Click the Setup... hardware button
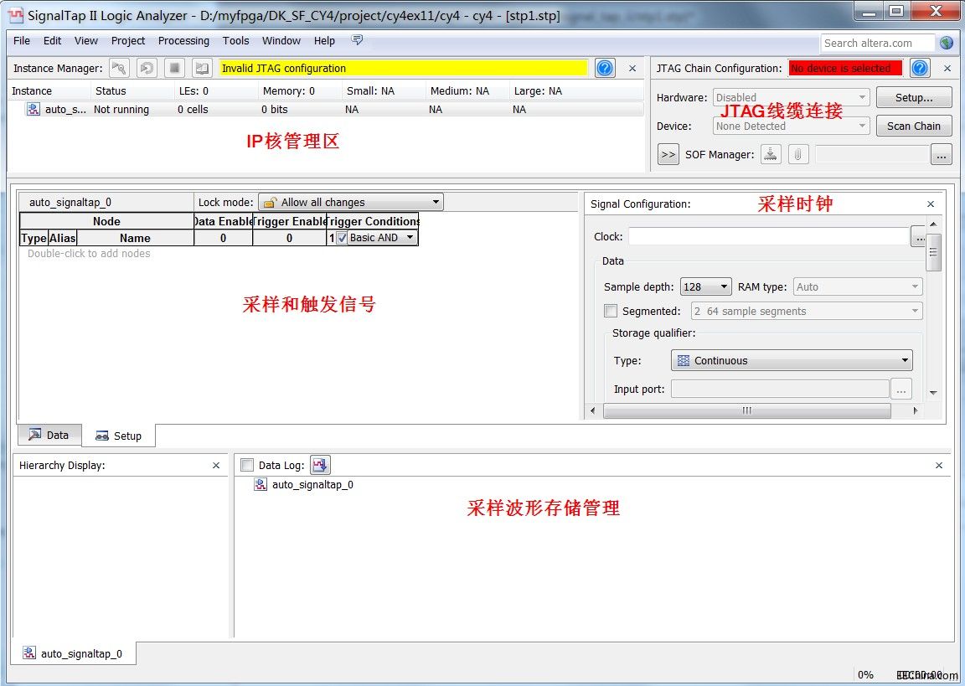This screenshot has width=965, height=686. click(x=913, y=97)
